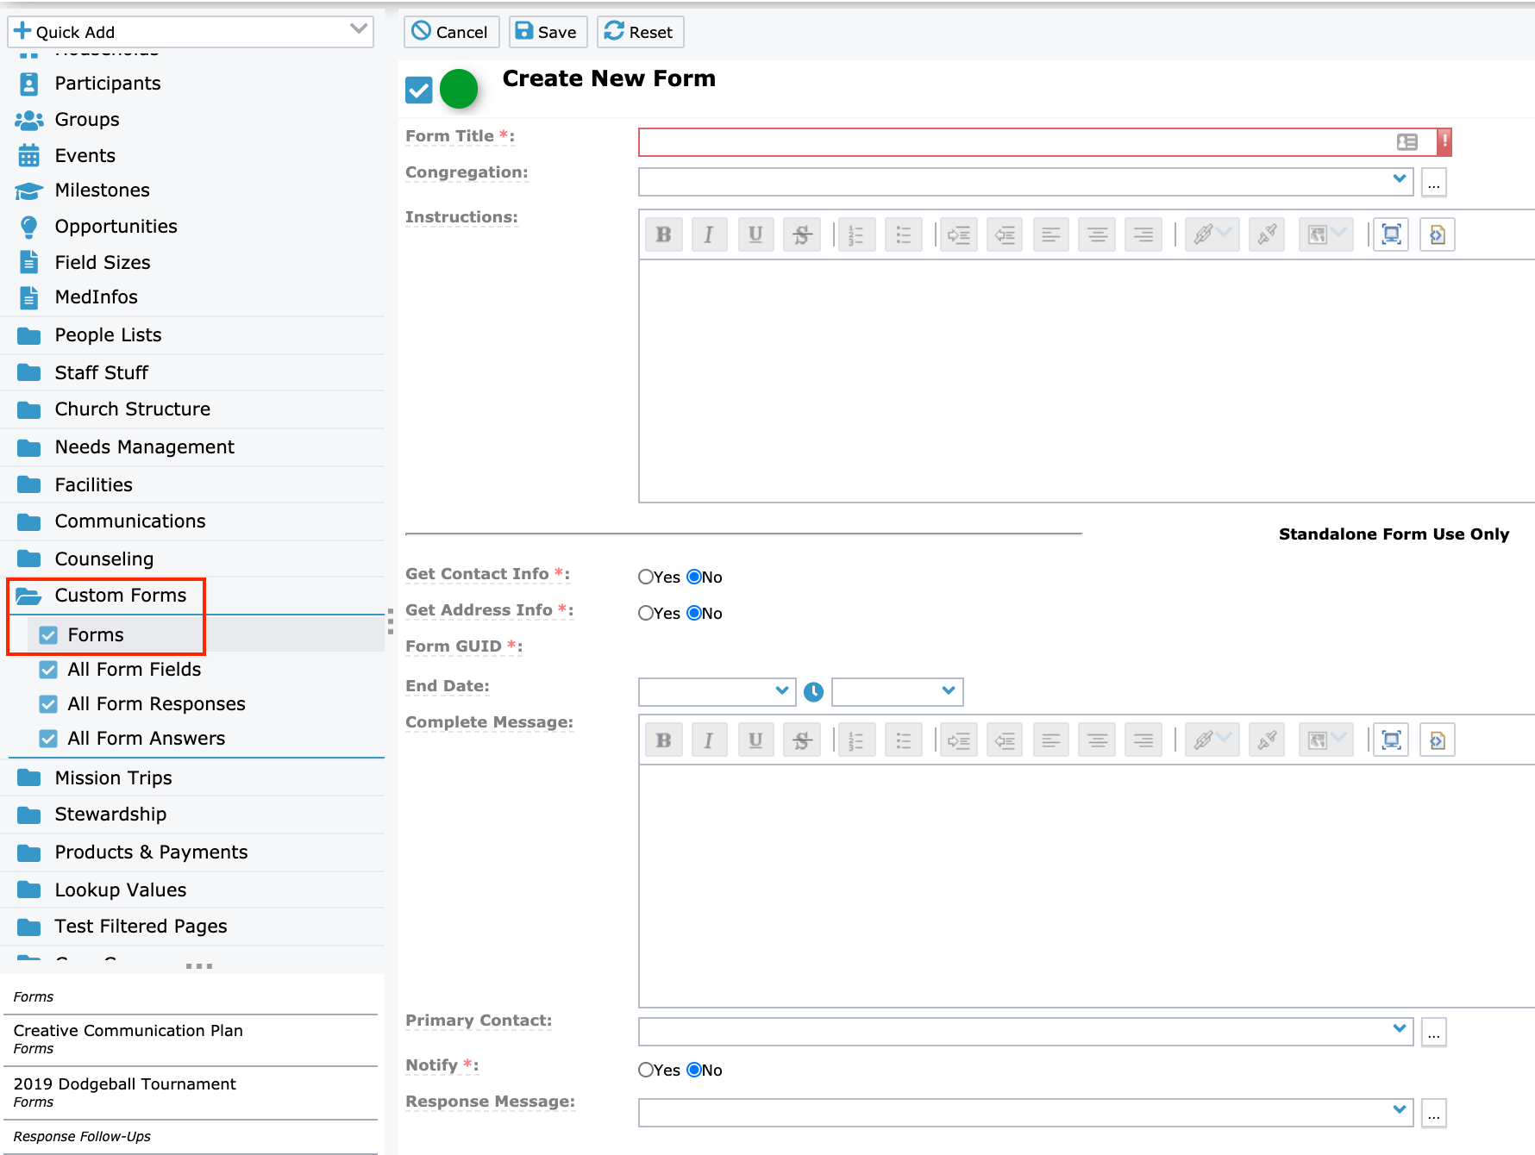Click ellipsis button next to Response Message
The width and height of the screenshot is (1535, 1155).
click(1434, 1114)
